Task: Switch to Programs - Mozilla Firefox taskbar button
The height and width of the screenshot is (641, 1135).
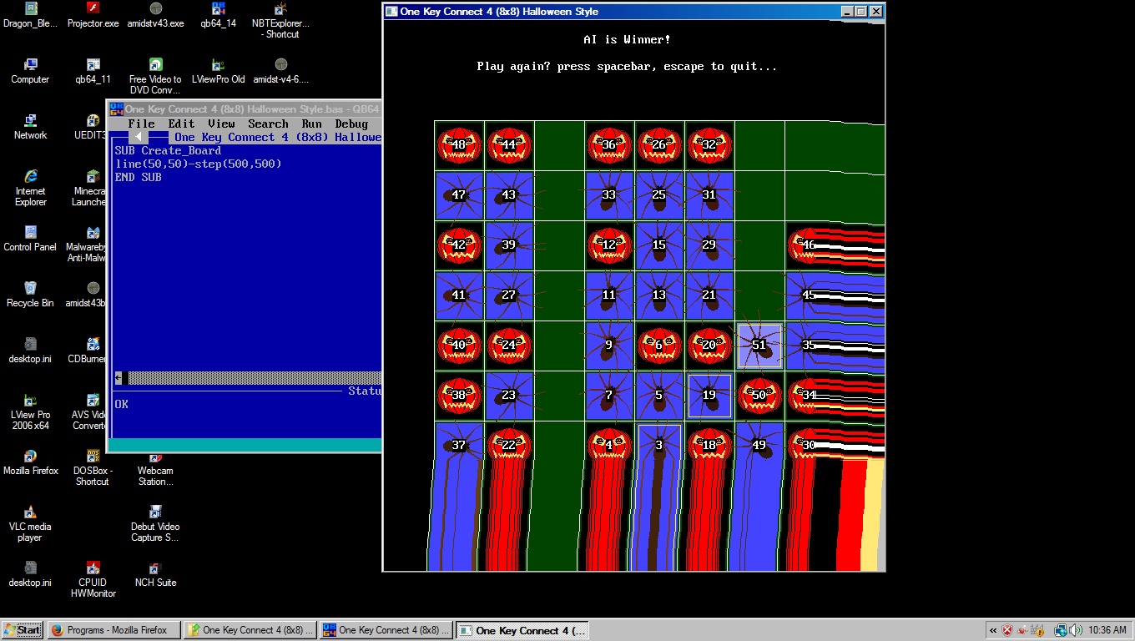Action: [113, 630]
